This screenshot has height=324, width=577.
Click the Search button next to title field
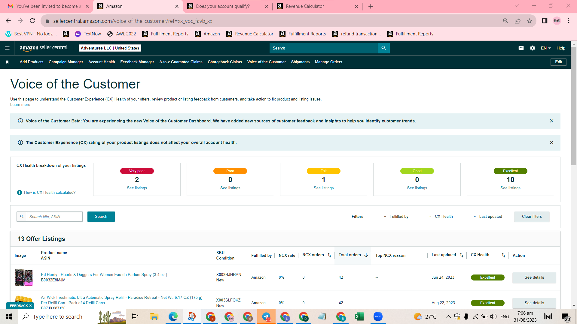(101, 217)
